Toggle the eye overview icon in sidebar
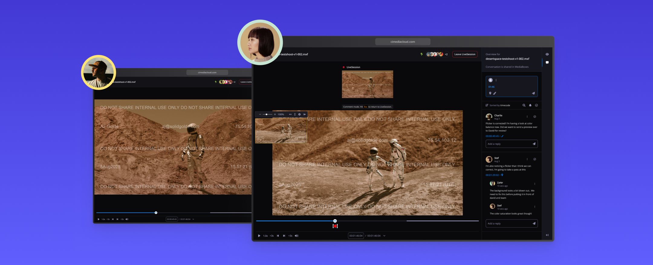Image resolution: width=653 pixels, height=265 pixels. point(547,54)
